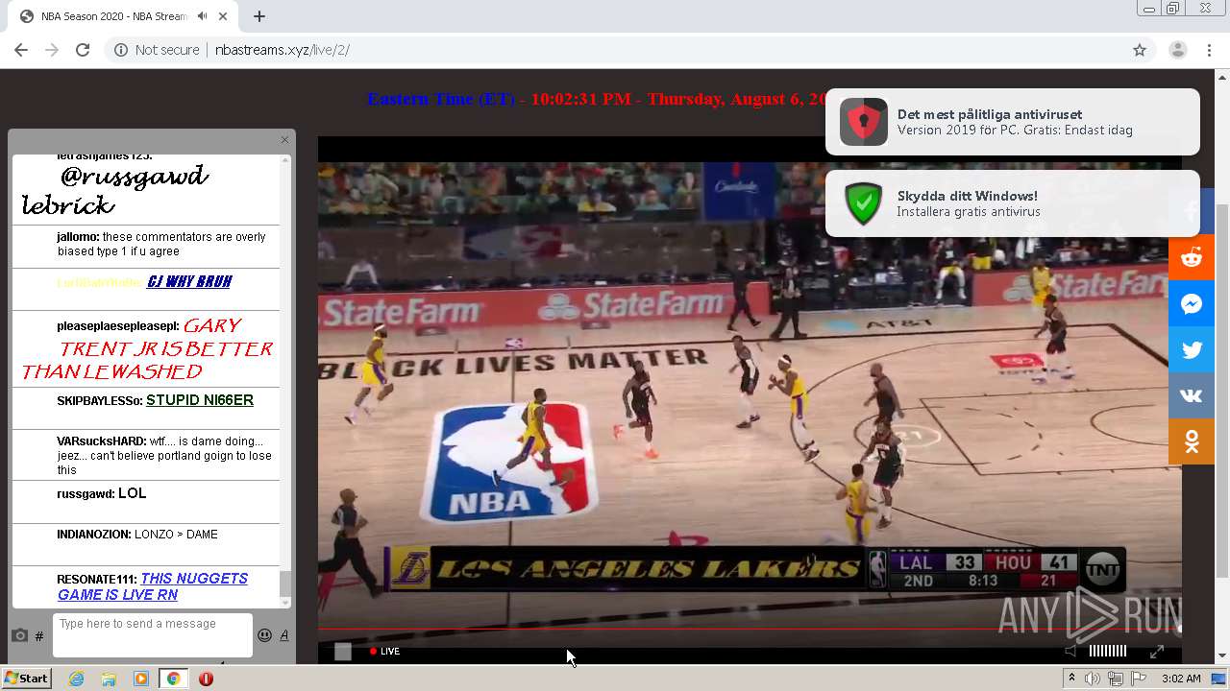This screenshot has height=691, width=1230.
Task: Adjust the video volume bars
Action: point(1108,651)
